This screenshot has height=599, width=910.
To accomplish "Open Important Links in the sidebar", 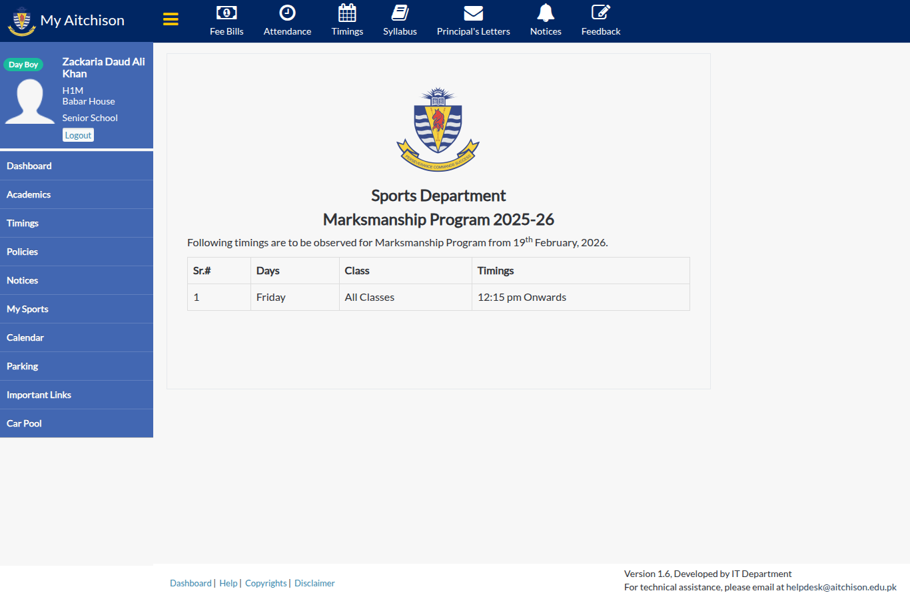I will 77,395.
